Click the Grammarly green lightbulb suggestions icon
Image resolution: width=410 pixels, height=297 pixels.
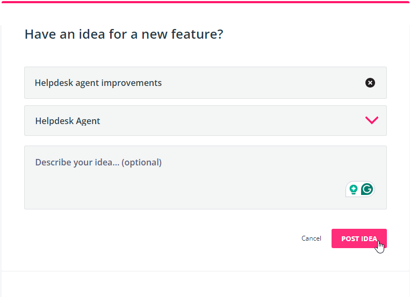pyautogui.click(x=354, y=189)
